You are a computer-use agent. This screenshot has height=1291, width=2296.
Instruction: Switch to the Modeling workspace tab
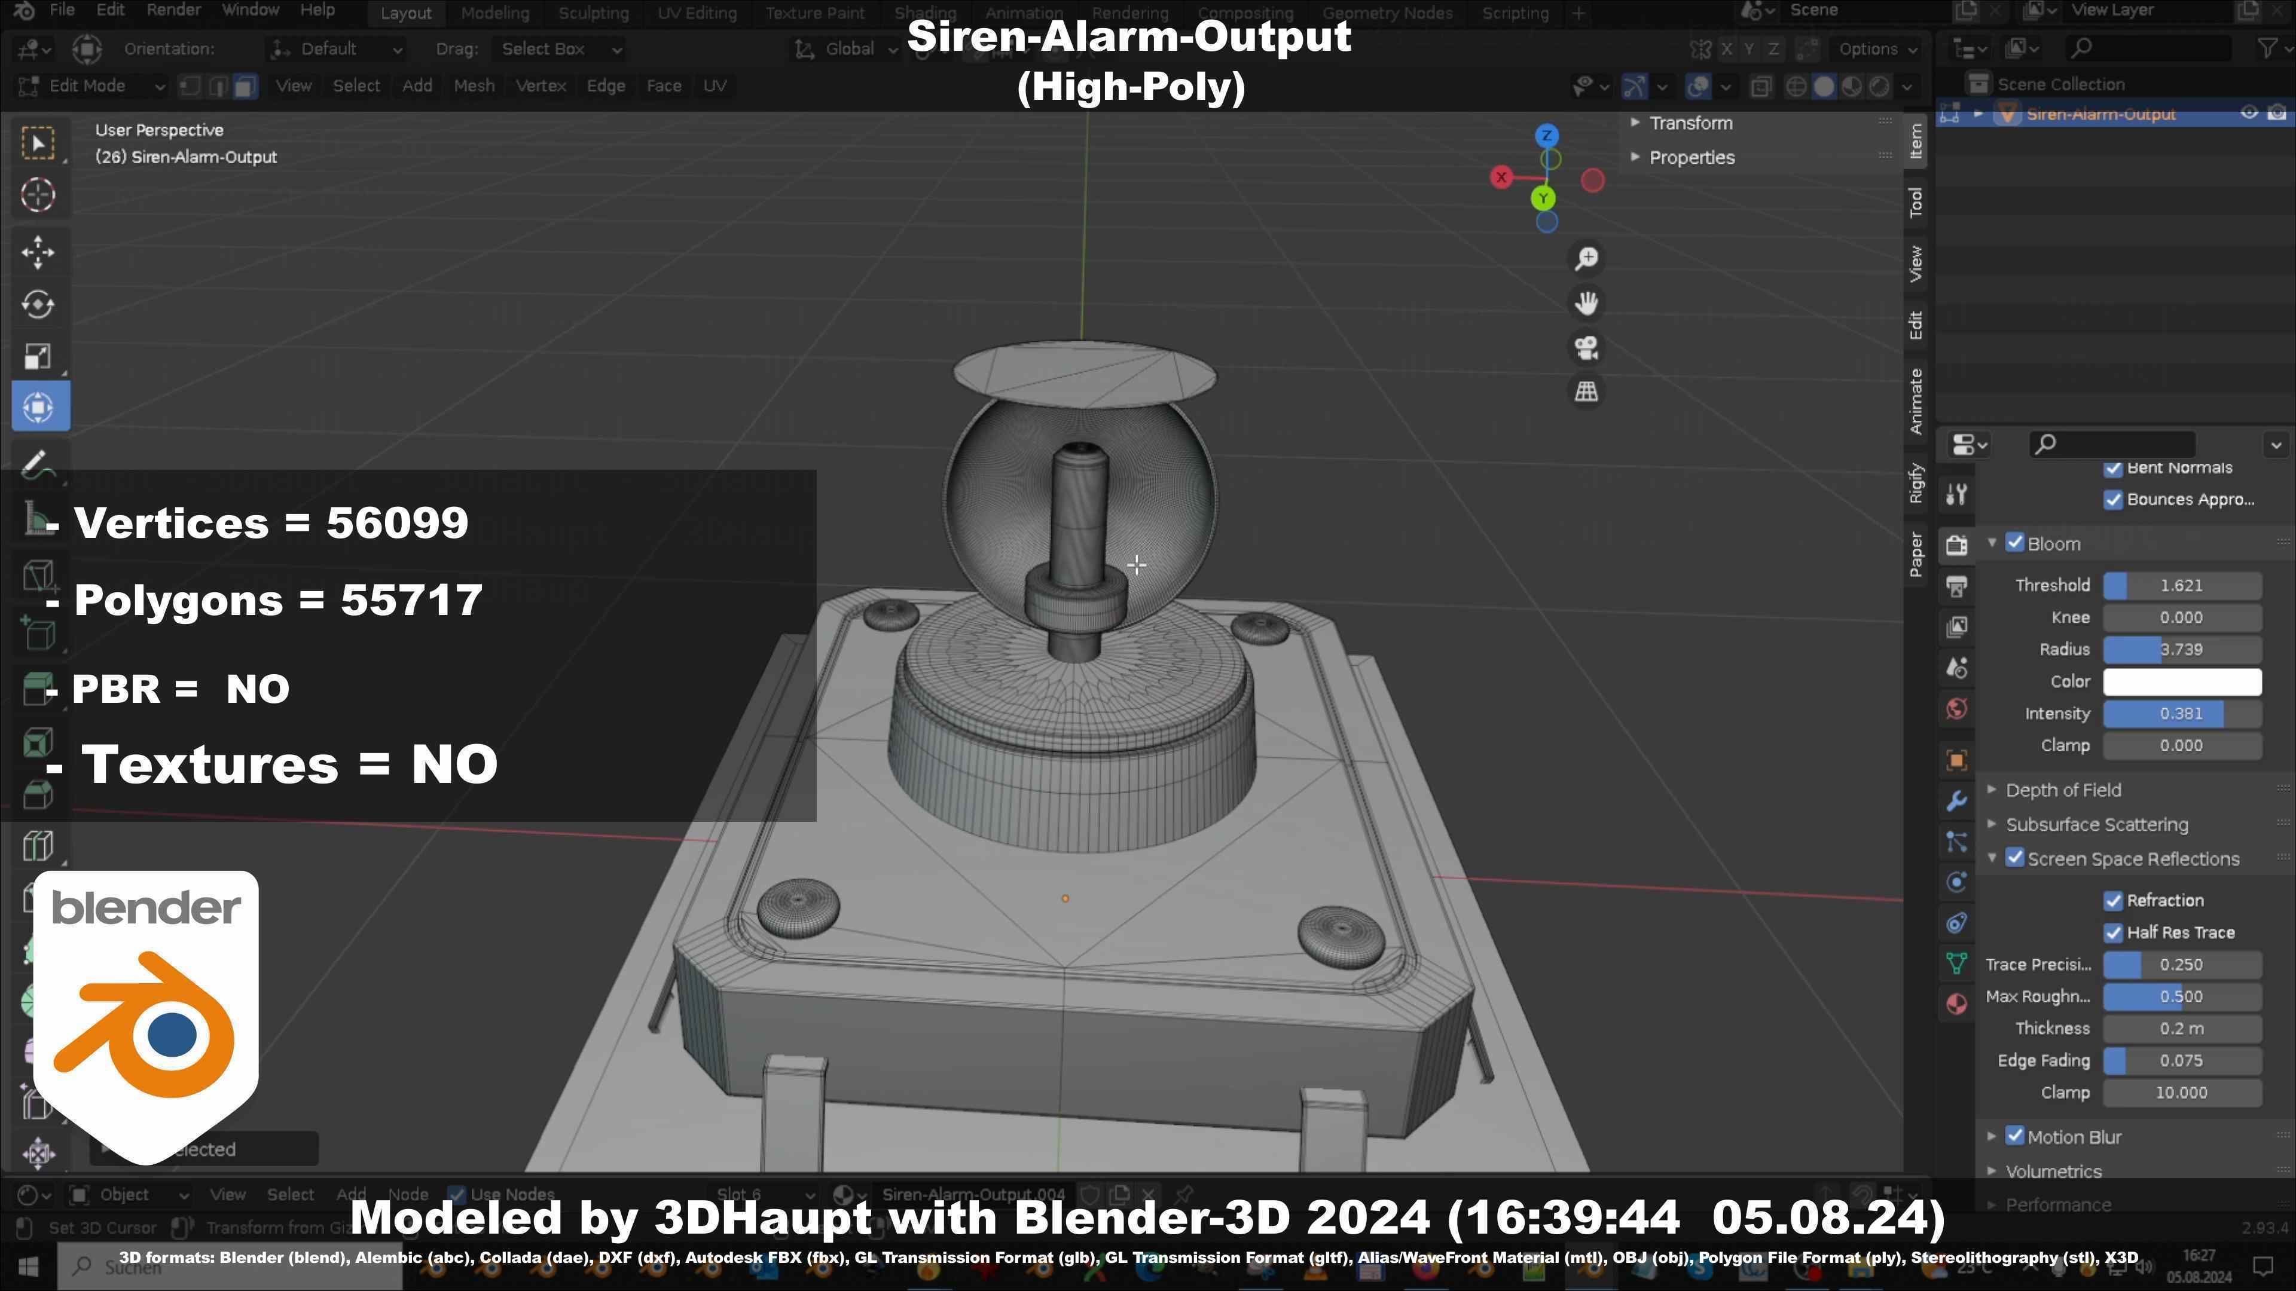[494, 13]
